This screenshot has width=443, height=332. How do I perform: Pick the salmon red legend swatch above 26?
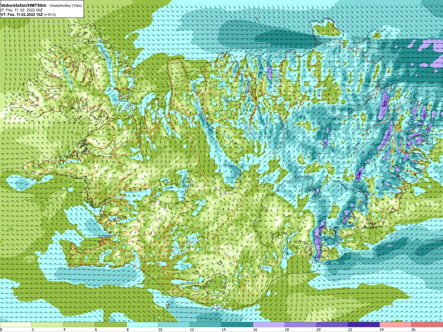tap(427, 325)
